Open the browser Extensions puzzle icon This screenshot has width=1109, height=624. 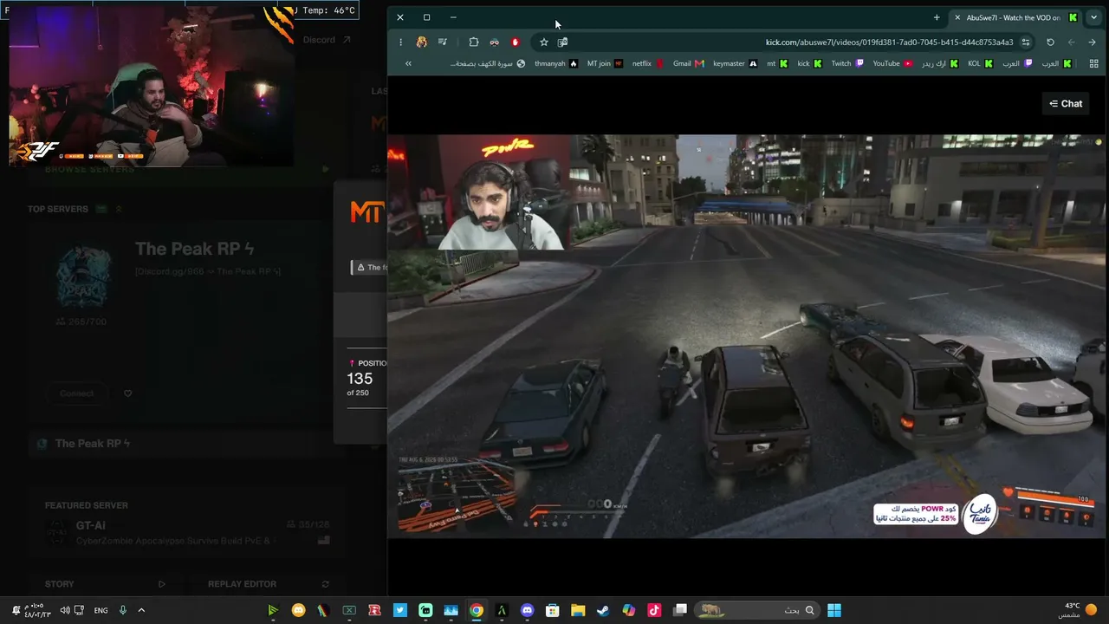pos(474,42)
